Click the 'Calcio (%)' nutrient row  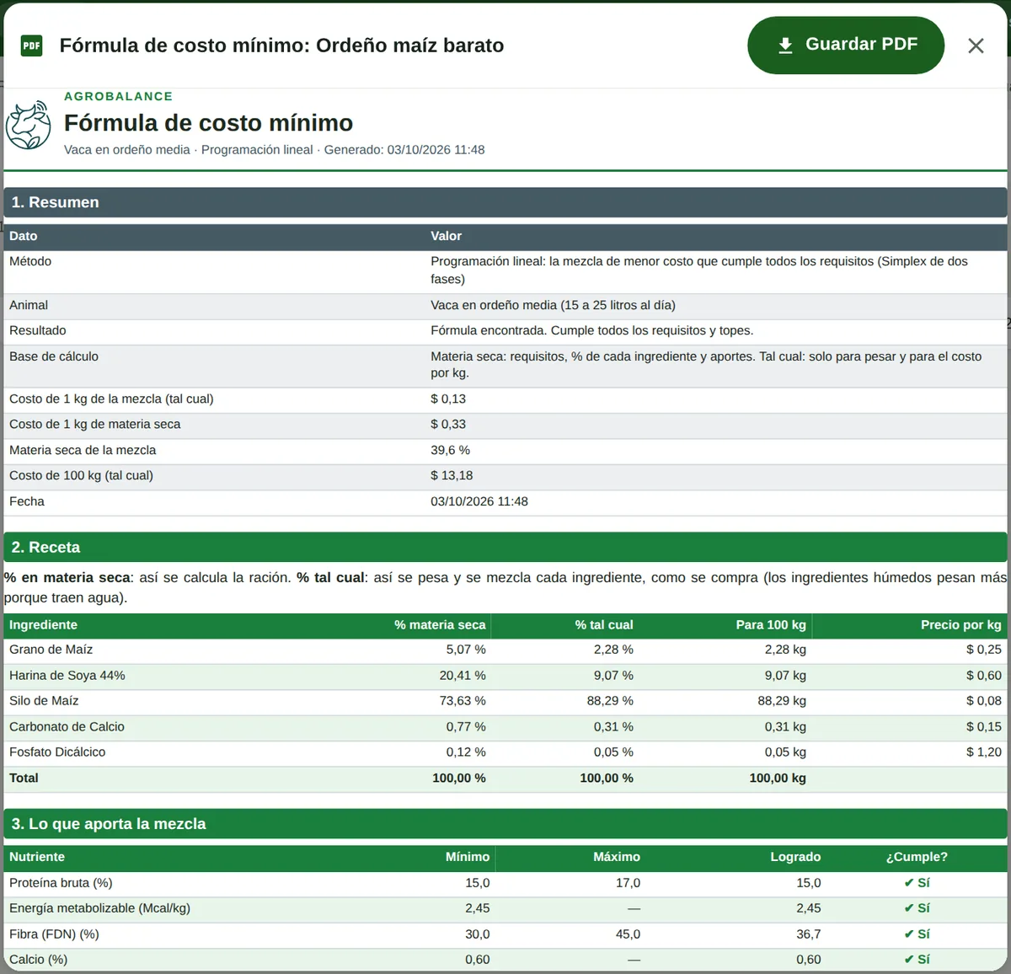[x=505, y=960]
